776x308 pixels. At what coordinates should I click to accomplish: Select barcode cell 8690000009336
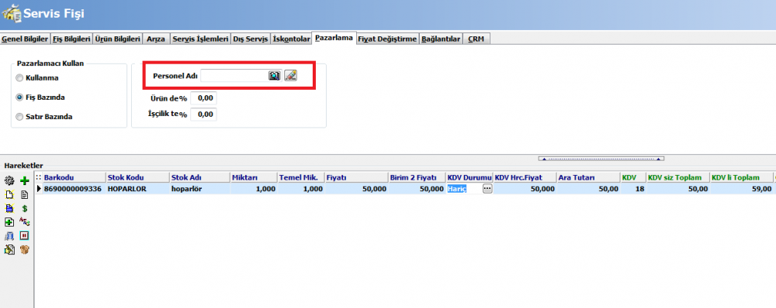pos(74,189)
